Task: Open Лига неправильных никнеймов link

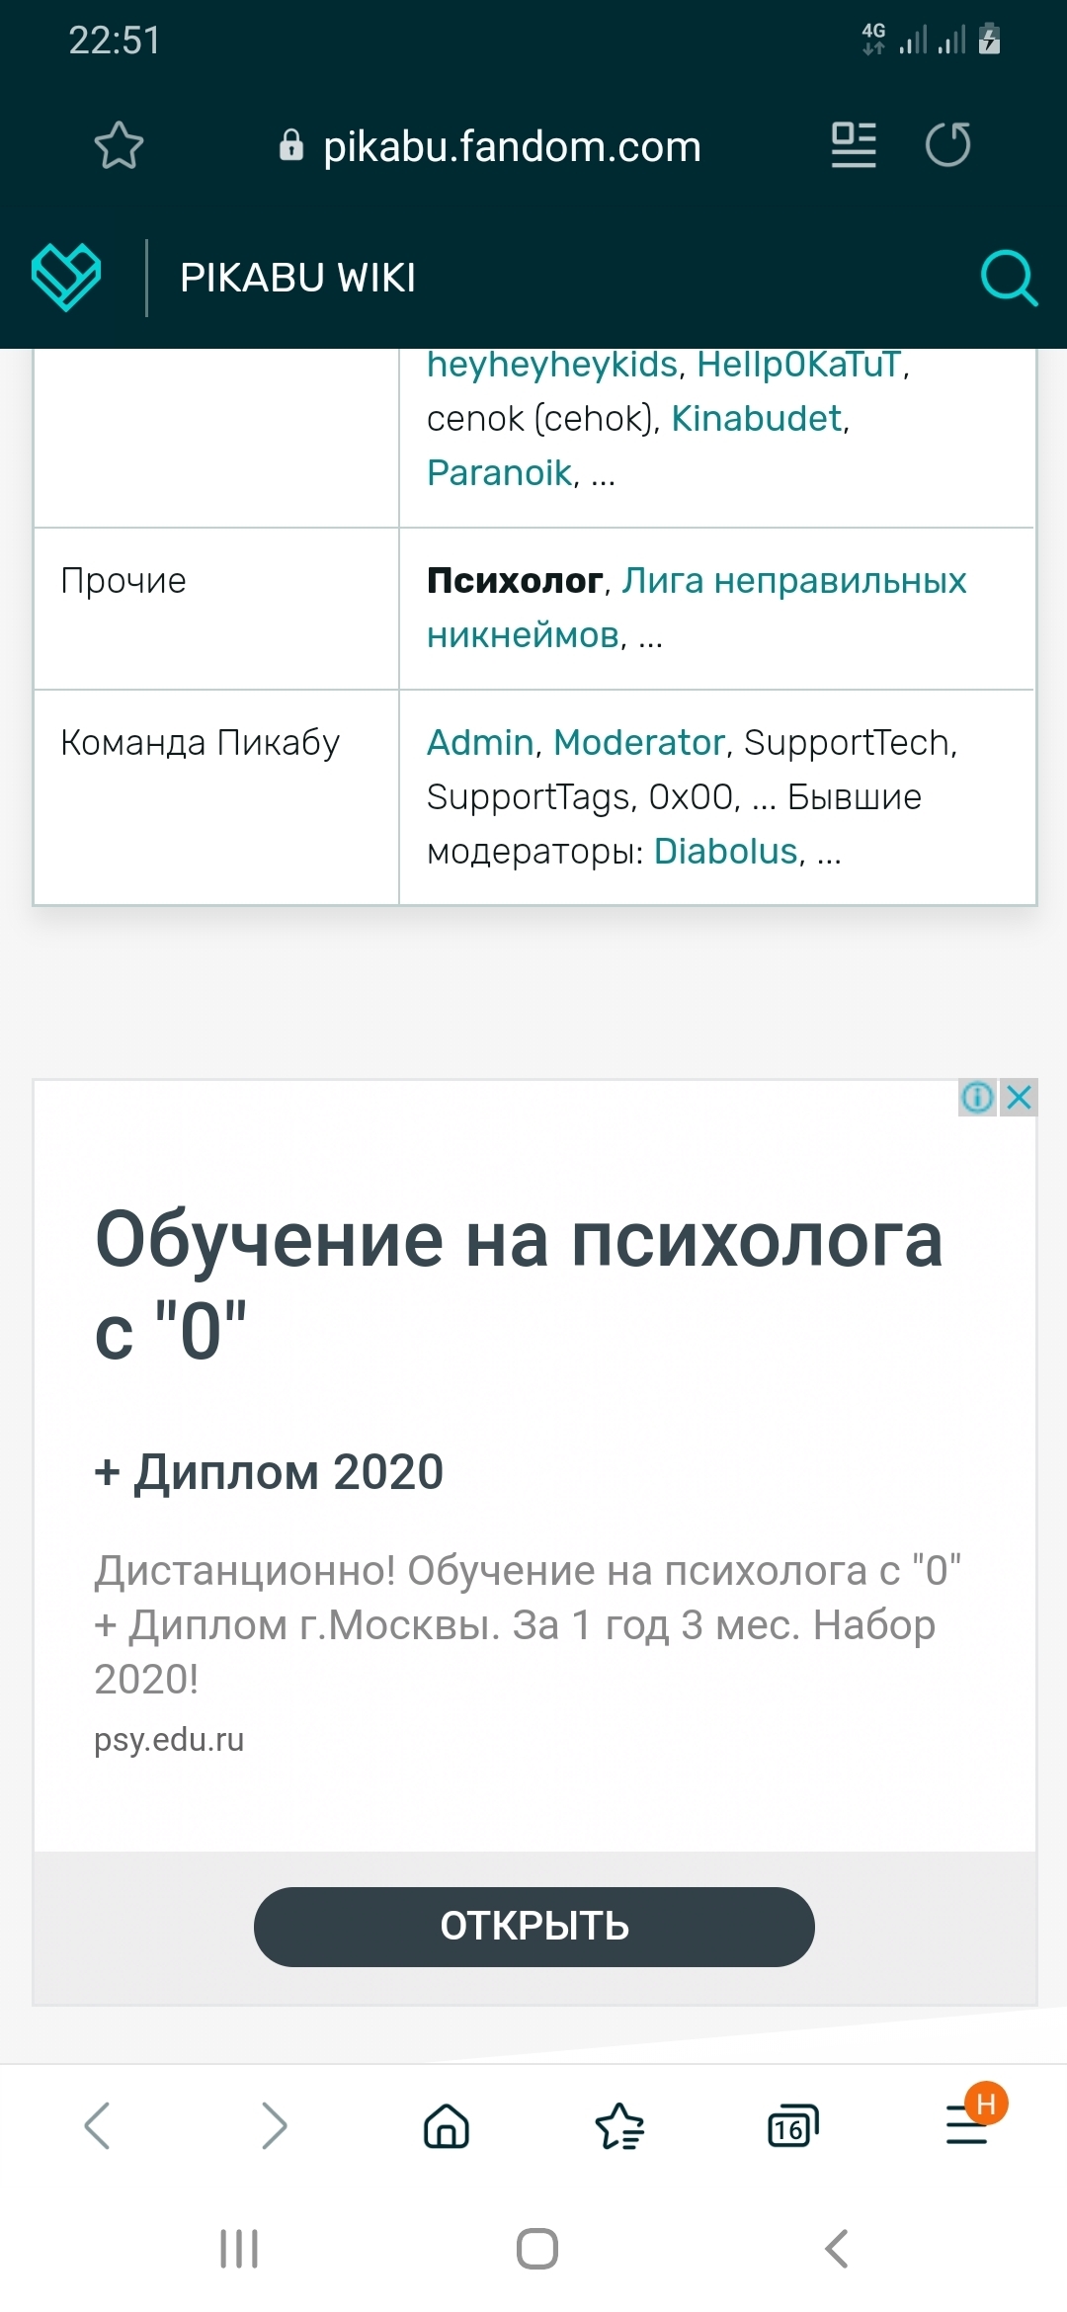Action: pyautogui.click(x=793, y=581)
